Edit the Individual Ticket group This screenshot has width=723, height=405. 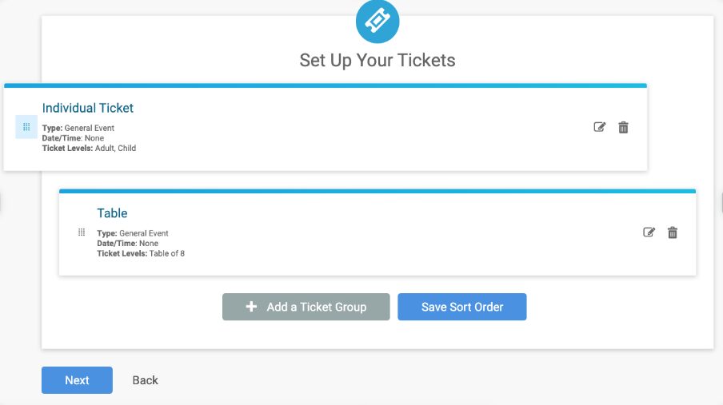tap(599, 127)
